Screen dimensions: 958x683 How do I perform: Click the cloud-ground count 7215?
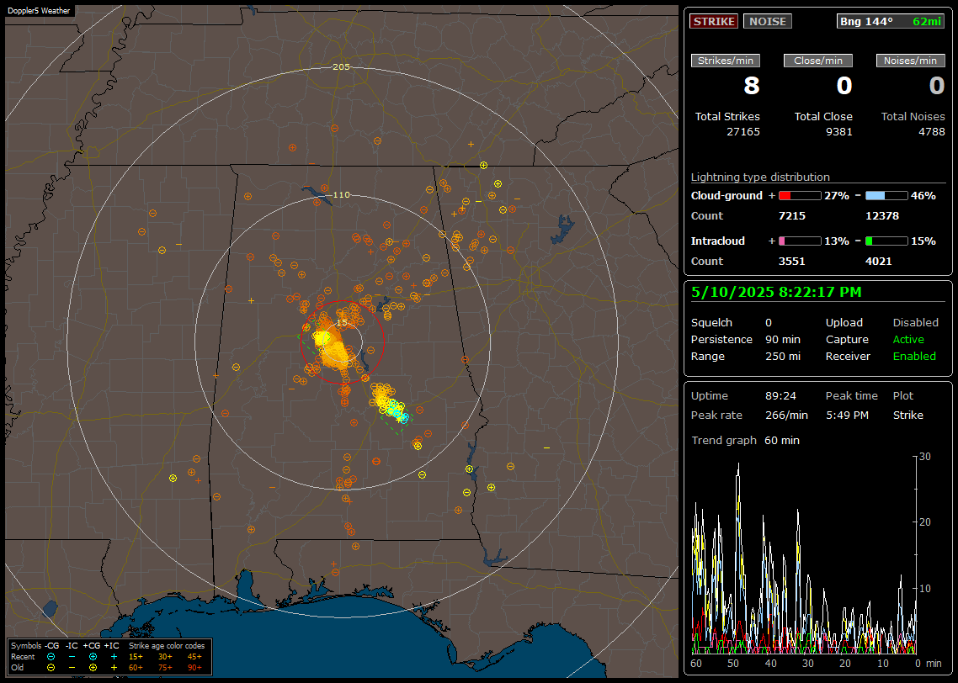coord(792,216)
